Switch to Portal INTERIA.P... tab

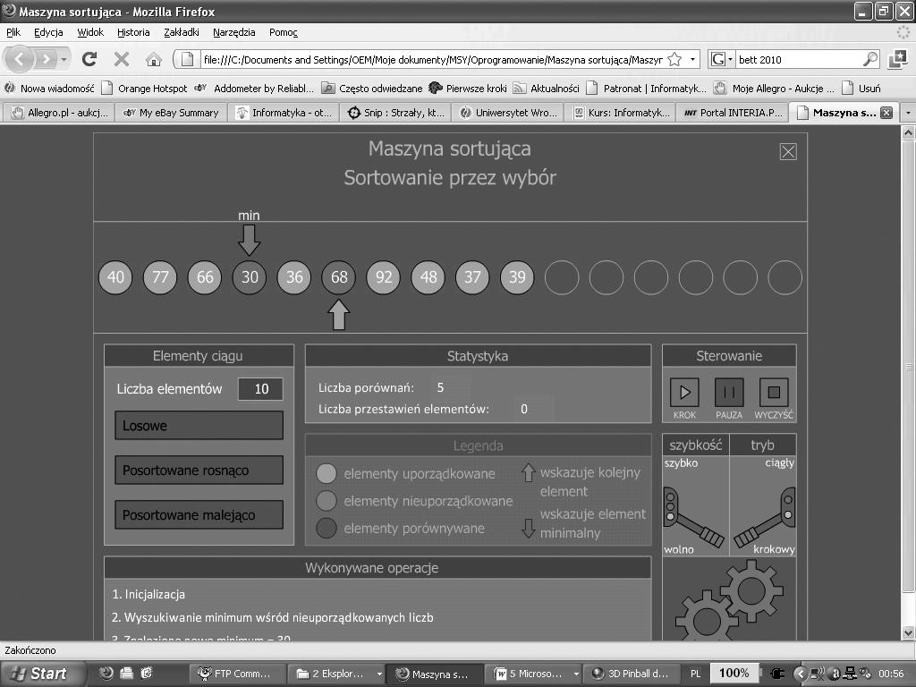click(732, 113)
